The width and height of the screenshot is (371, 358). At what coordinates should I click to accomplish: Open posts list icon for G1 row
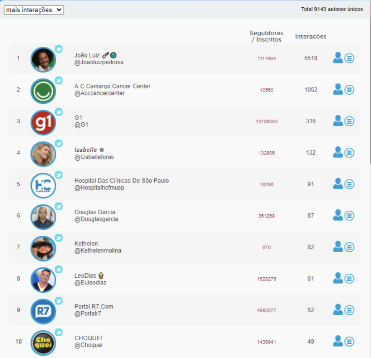coord(349,121)
